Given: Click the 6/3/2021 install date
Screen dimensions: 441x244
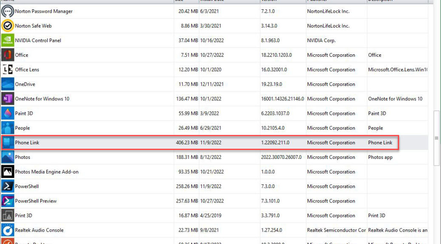Looking at the screenshot, I should click(x=209, y=11).
